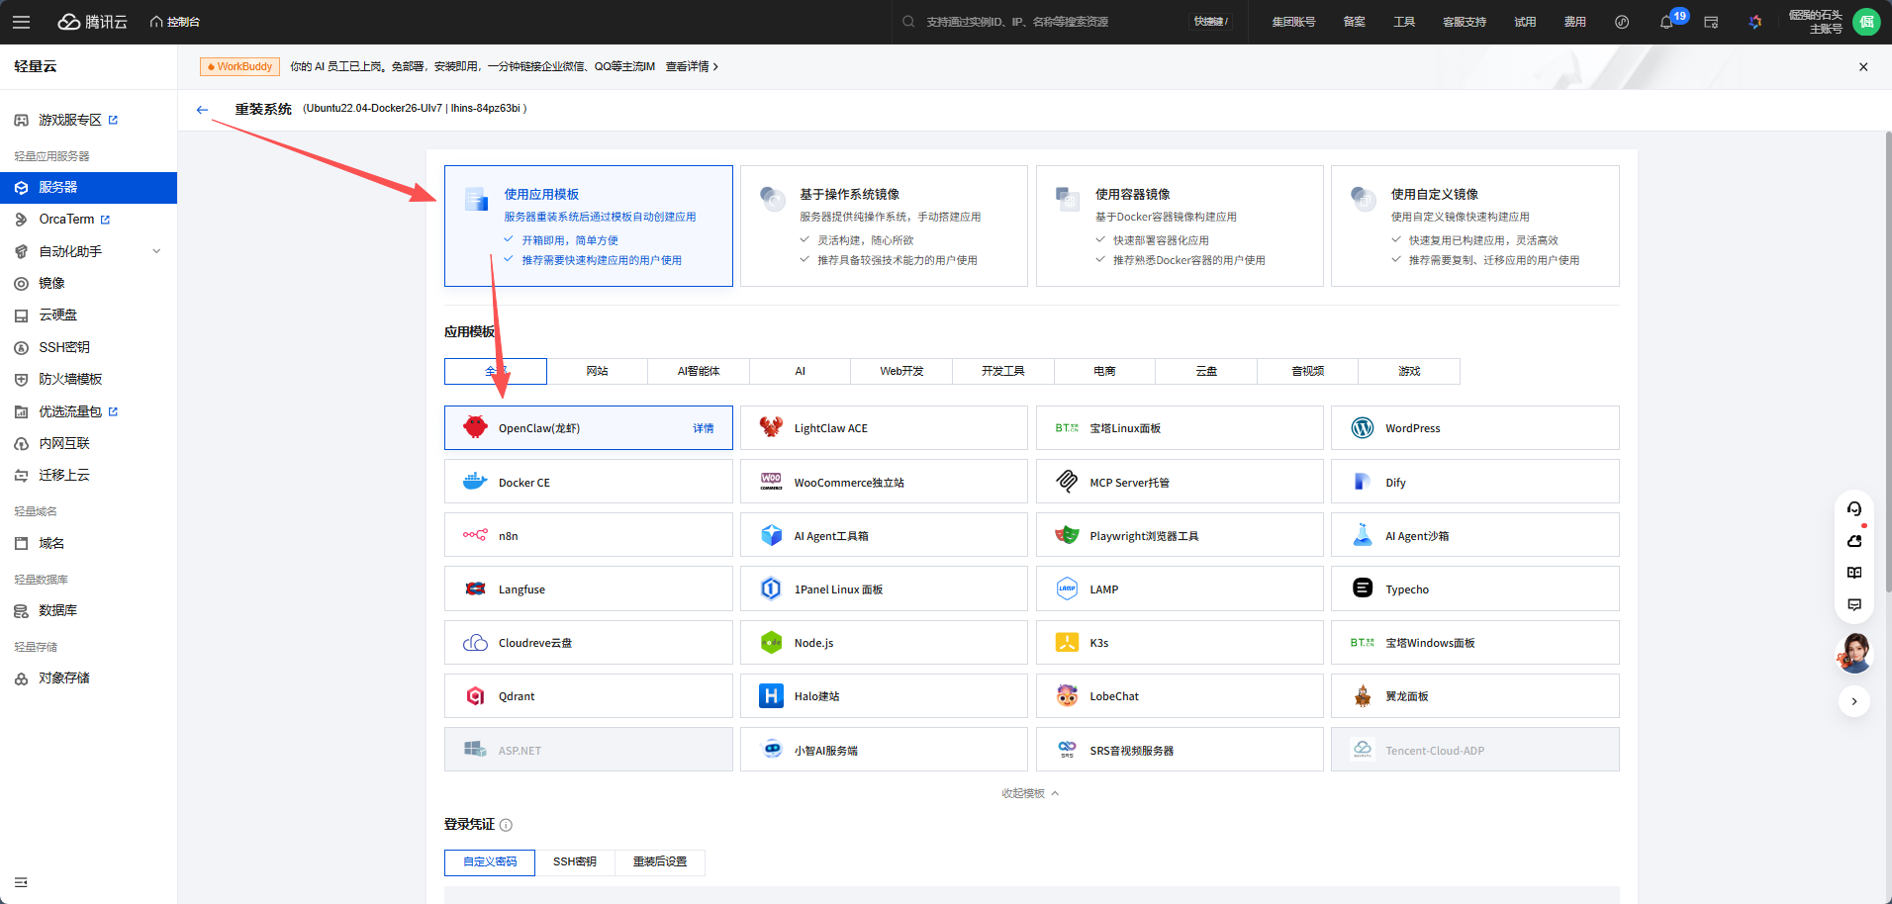Viewport: 1892px width, 904px height.
Task: Click the LightClaw ACE lobster icon
Action: pyautogui.click(x=771, y=428)
